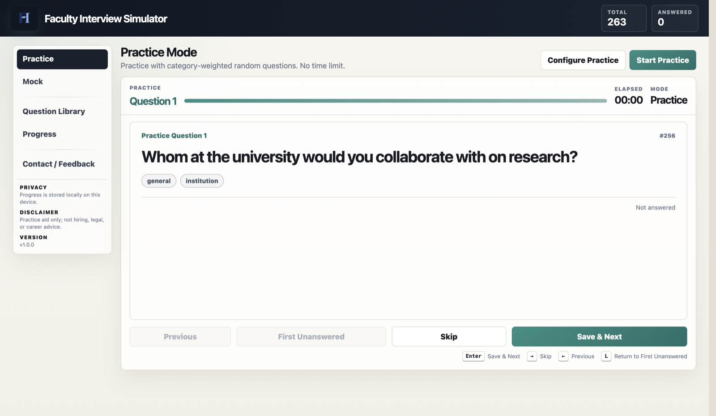Click the collaboration question text
716x416 pixels.
(359, 157)
